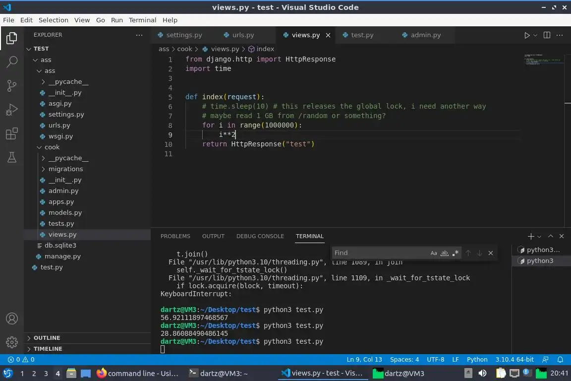Image resolution: width=571 pixels, height=381 pixels.
Task: Open the dartz@VM3 terminal taskbar item
Action: click(x=219, y=374)
